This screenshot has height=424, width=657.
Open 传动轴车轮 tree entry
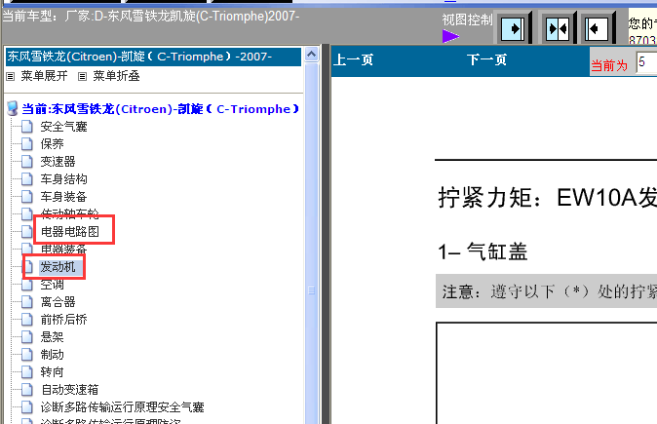point(69,213)
